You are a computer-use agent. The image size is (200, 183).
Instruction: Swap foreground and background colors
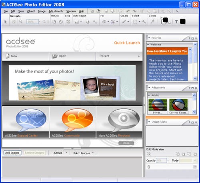(162, 18)
